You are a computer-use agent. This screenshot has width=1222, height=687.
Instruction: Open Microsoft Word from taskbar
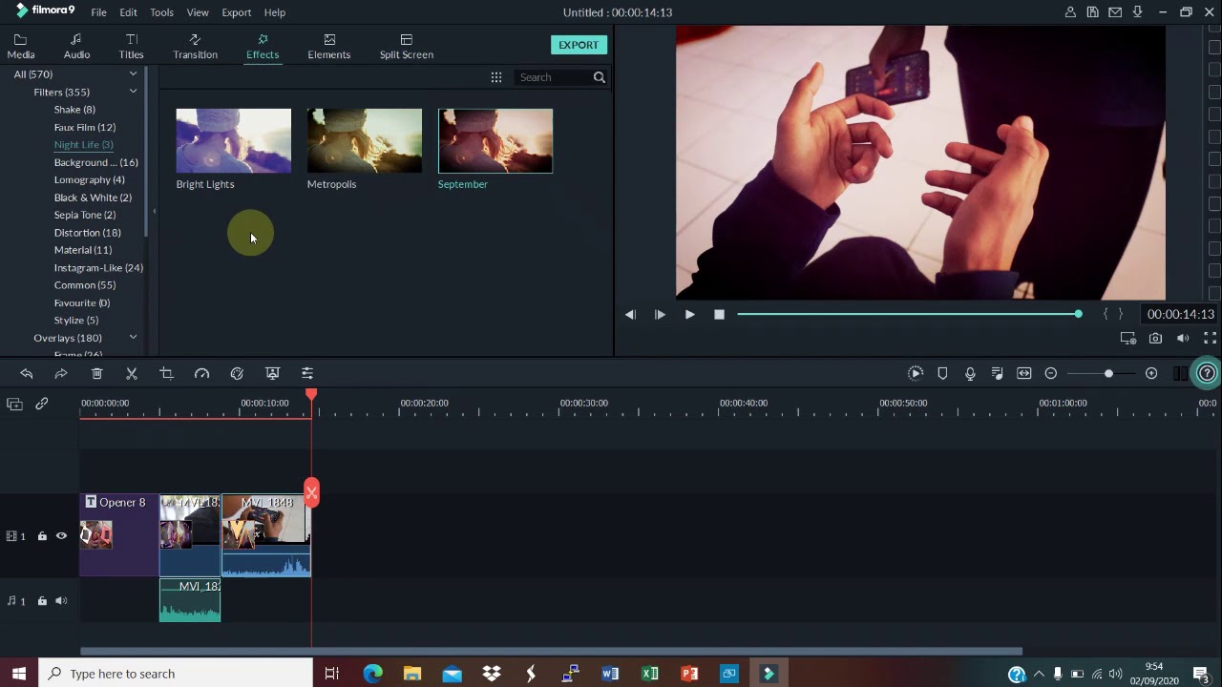610,674
